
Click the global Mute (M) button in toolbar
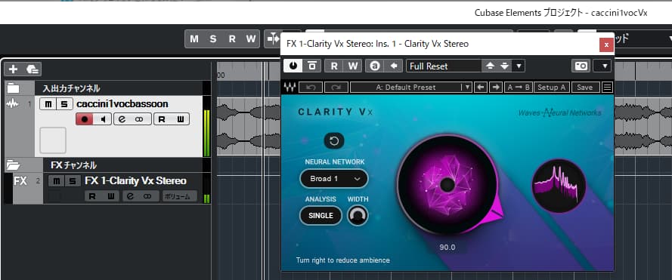[194, 39]
